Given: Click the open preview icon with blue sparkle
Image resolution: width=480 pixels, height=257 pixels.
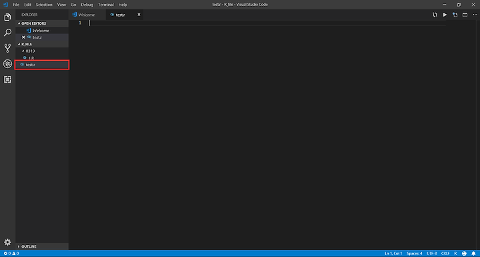Looking at the screenshot, I should [455, 15].
